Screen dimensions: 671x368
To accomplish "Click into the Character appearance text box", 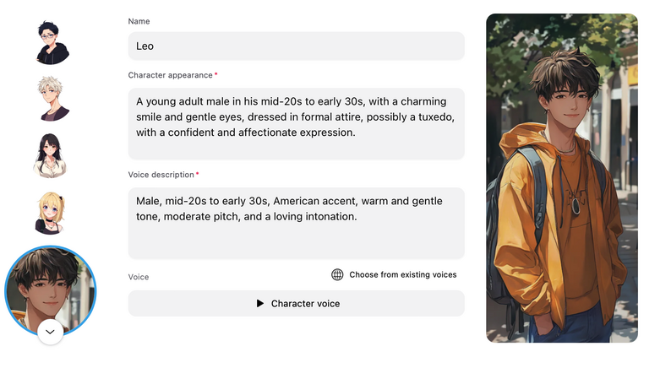I will (296, 123).
